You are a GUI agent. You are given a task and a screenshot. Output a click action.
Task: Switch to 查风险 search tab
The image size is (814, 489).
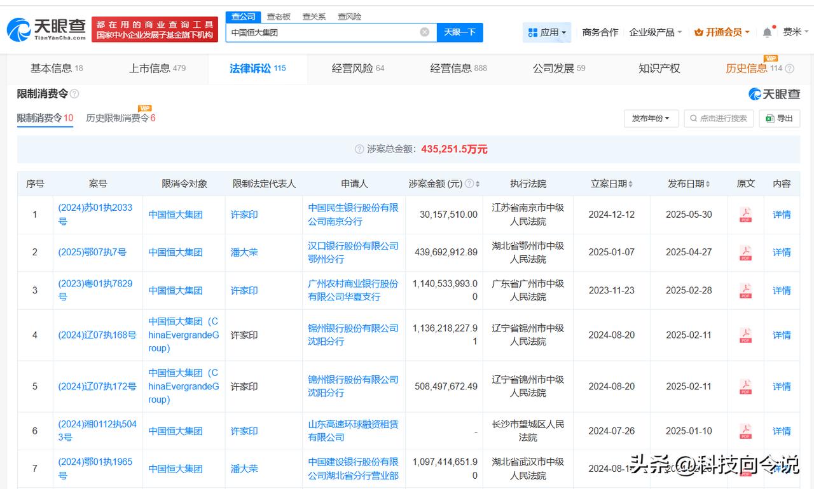click(x=350, y=17)
